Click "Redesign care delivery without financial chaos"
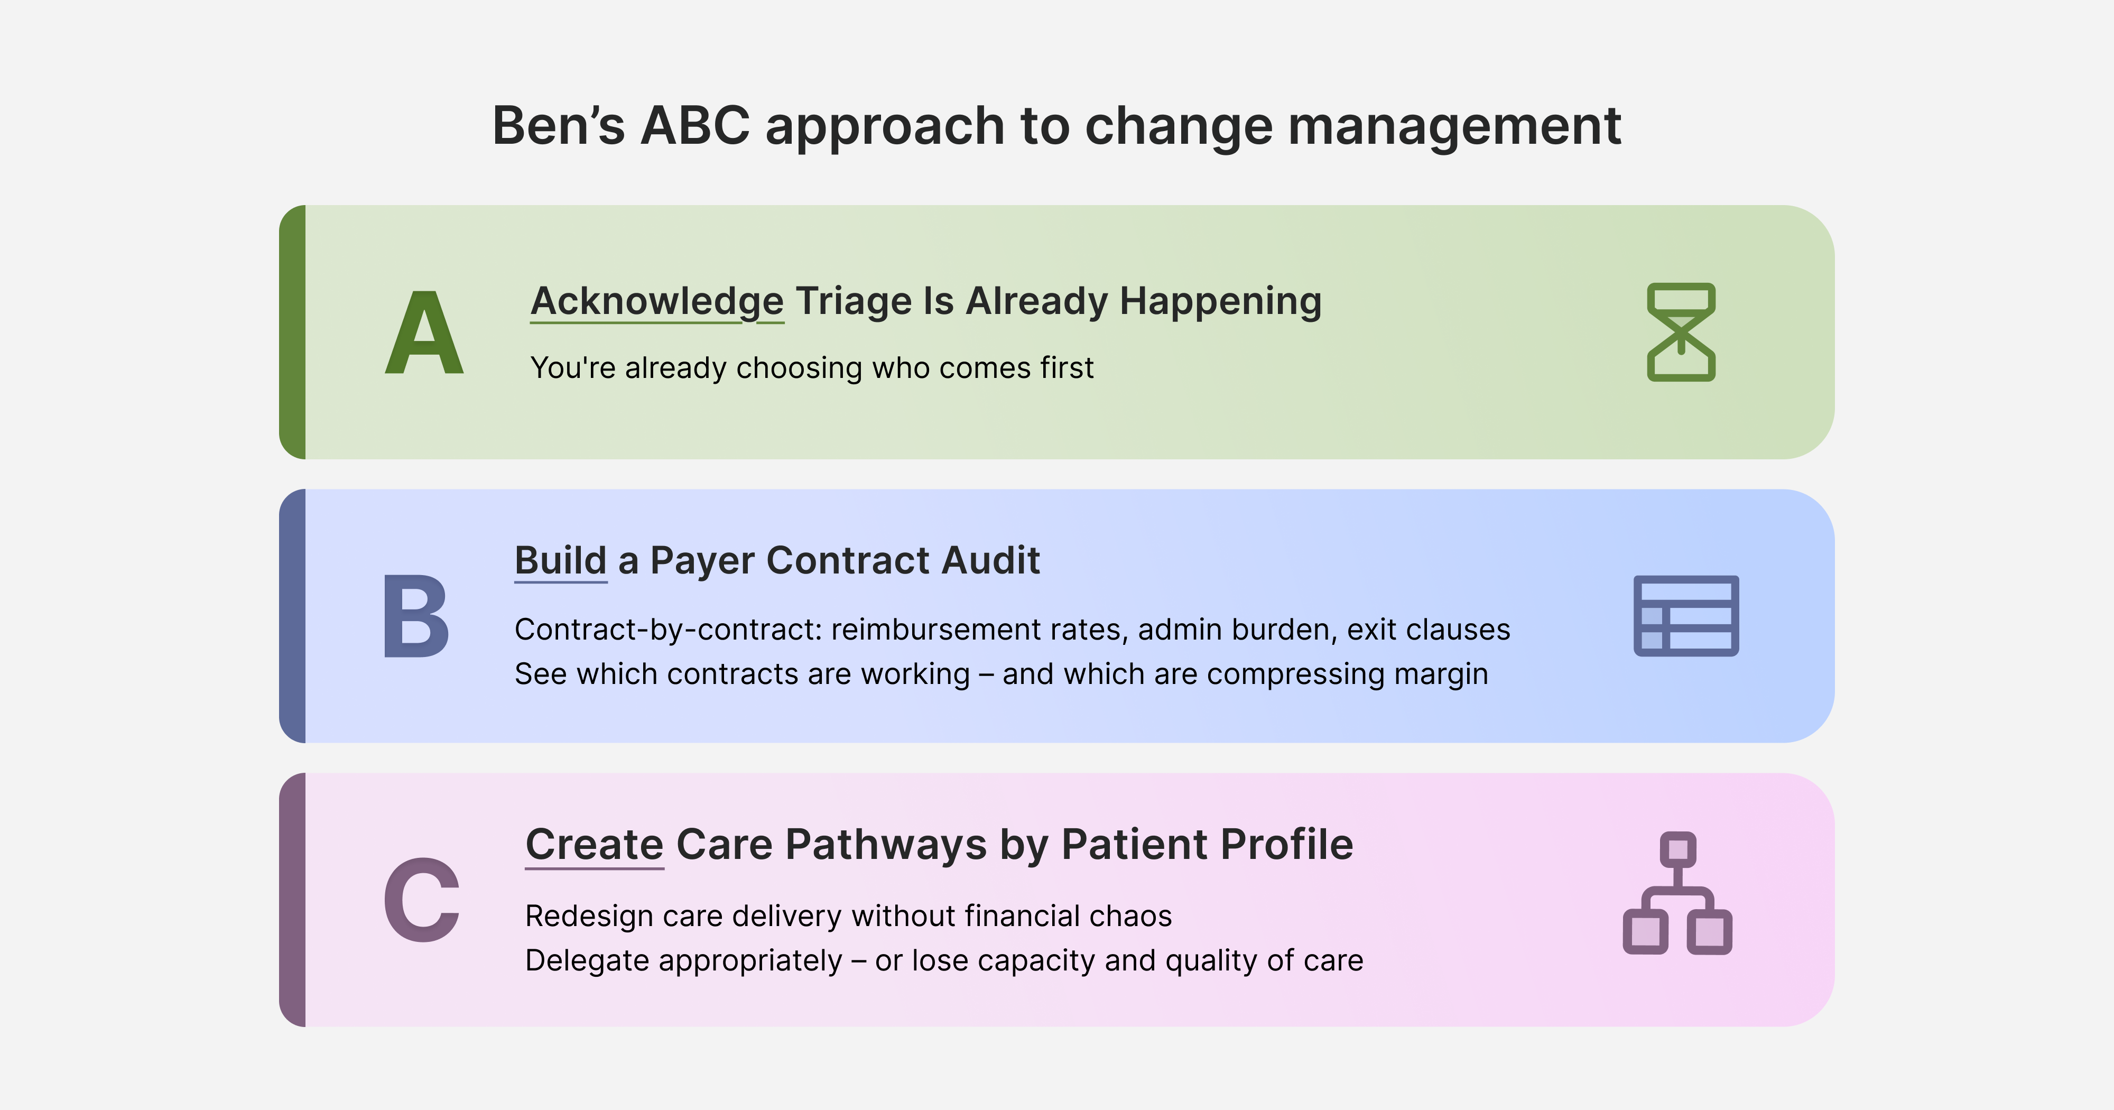 [x=849, y=916]
